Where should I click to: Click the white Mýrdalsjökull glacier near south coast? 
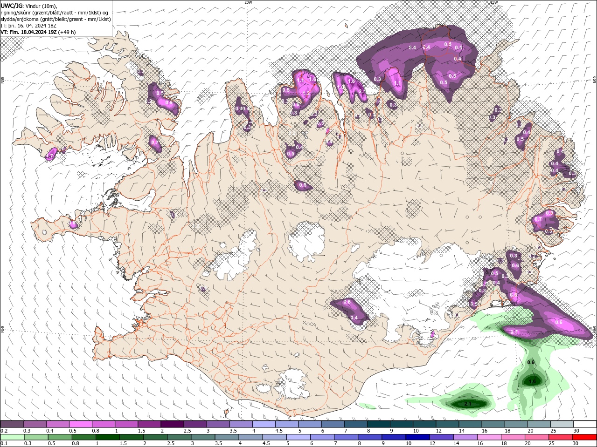(x=292, y=383)
